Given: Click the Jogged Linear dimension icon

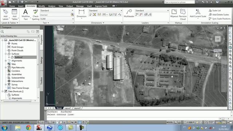Looking at the screenshot, I should tap(120, 15).
